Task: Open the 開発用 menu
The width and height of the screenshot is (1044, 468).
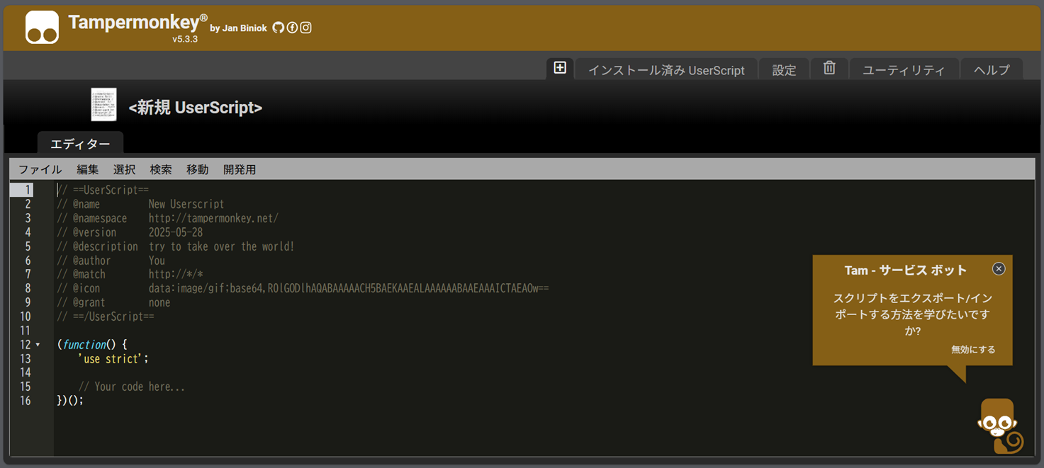Action: click(x=240, y=169)
